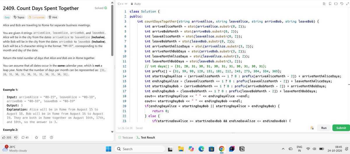Image resolution: width=350 pixels, height=154 pixels.
Task: Open Microsoft Store from taskbar
Action: pyautogui.click(x=211, y=149)
